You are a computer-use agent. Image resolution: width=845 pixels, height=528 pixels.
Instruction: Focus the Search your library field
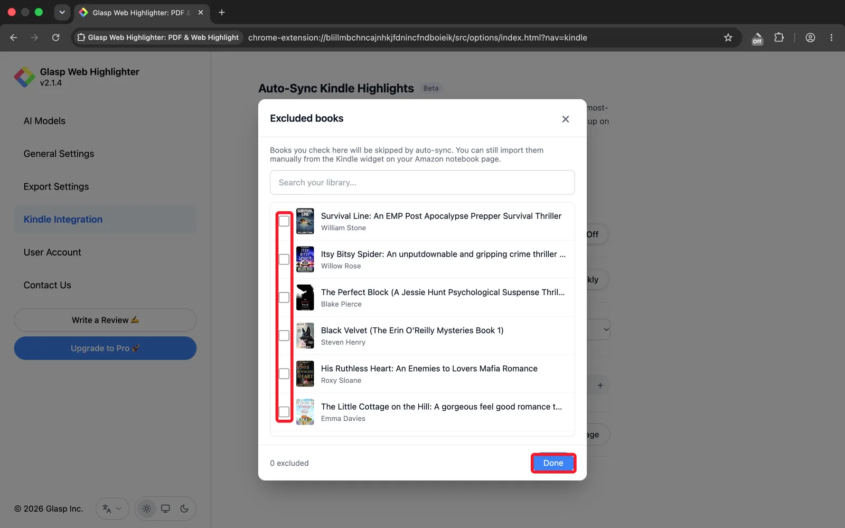point(422,182)
